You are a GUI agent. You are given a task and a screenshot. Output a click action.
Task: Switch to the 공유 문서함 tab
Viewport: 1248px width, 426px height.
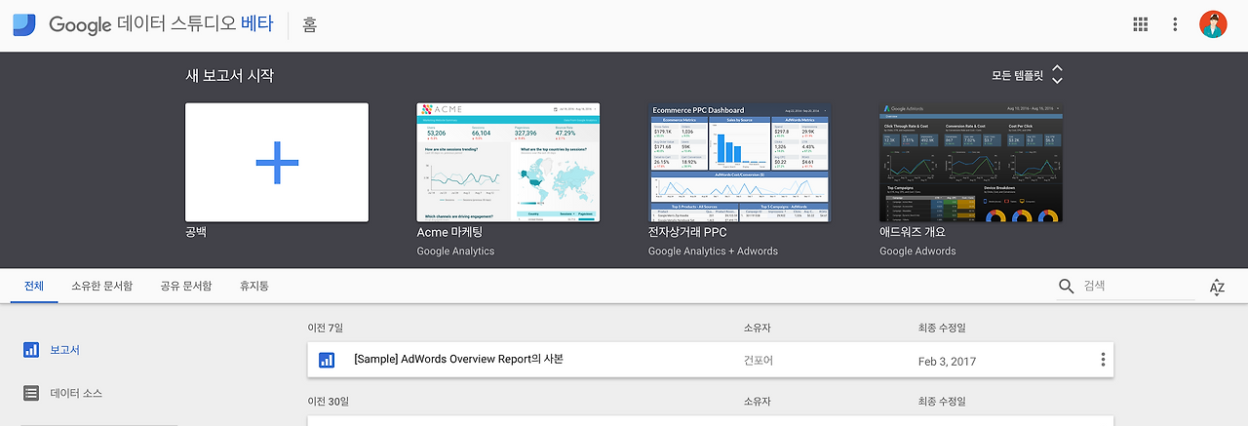pos(186,286)
